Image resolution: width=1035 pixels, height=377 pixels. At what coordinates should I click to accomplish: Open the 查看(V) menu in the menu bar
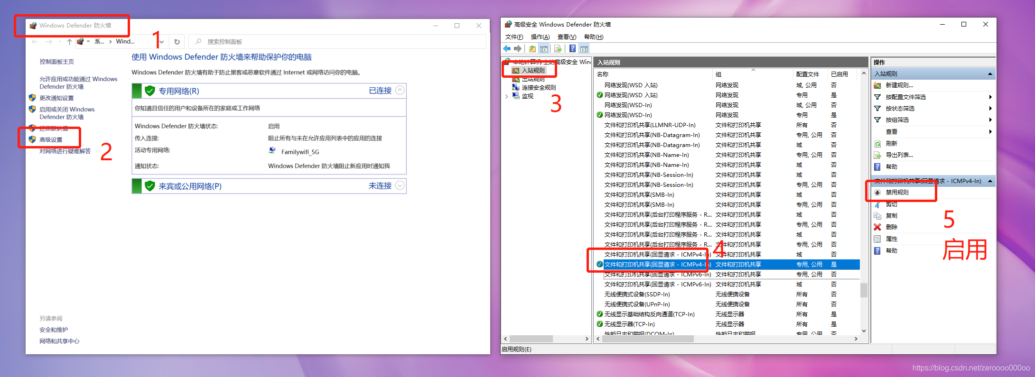click(x=567, y=37)
